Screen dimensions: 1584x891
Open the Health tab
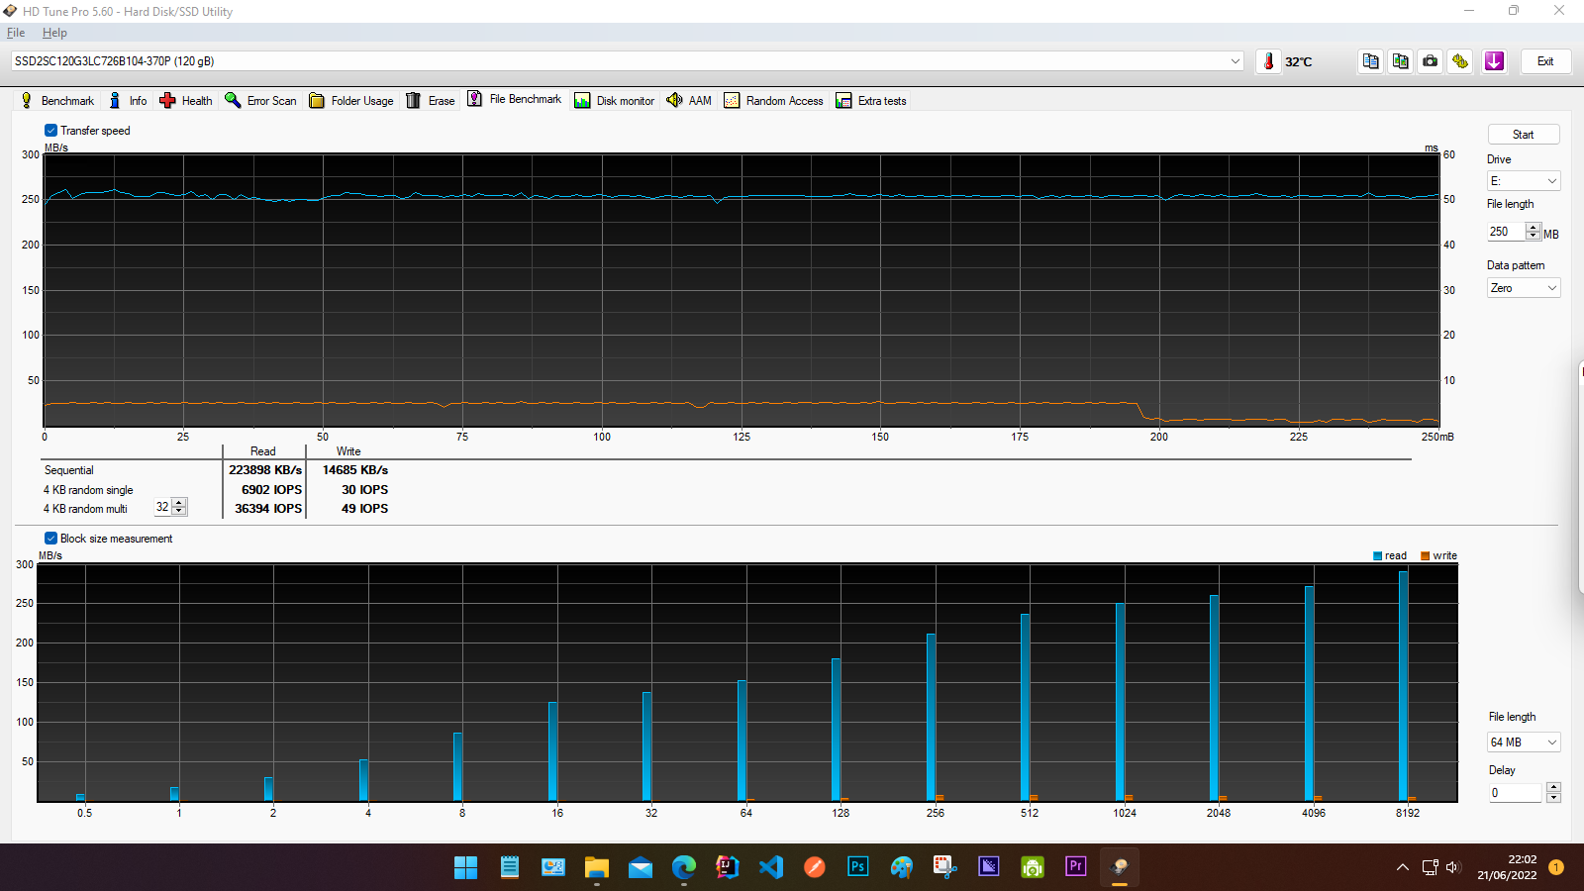186,100
